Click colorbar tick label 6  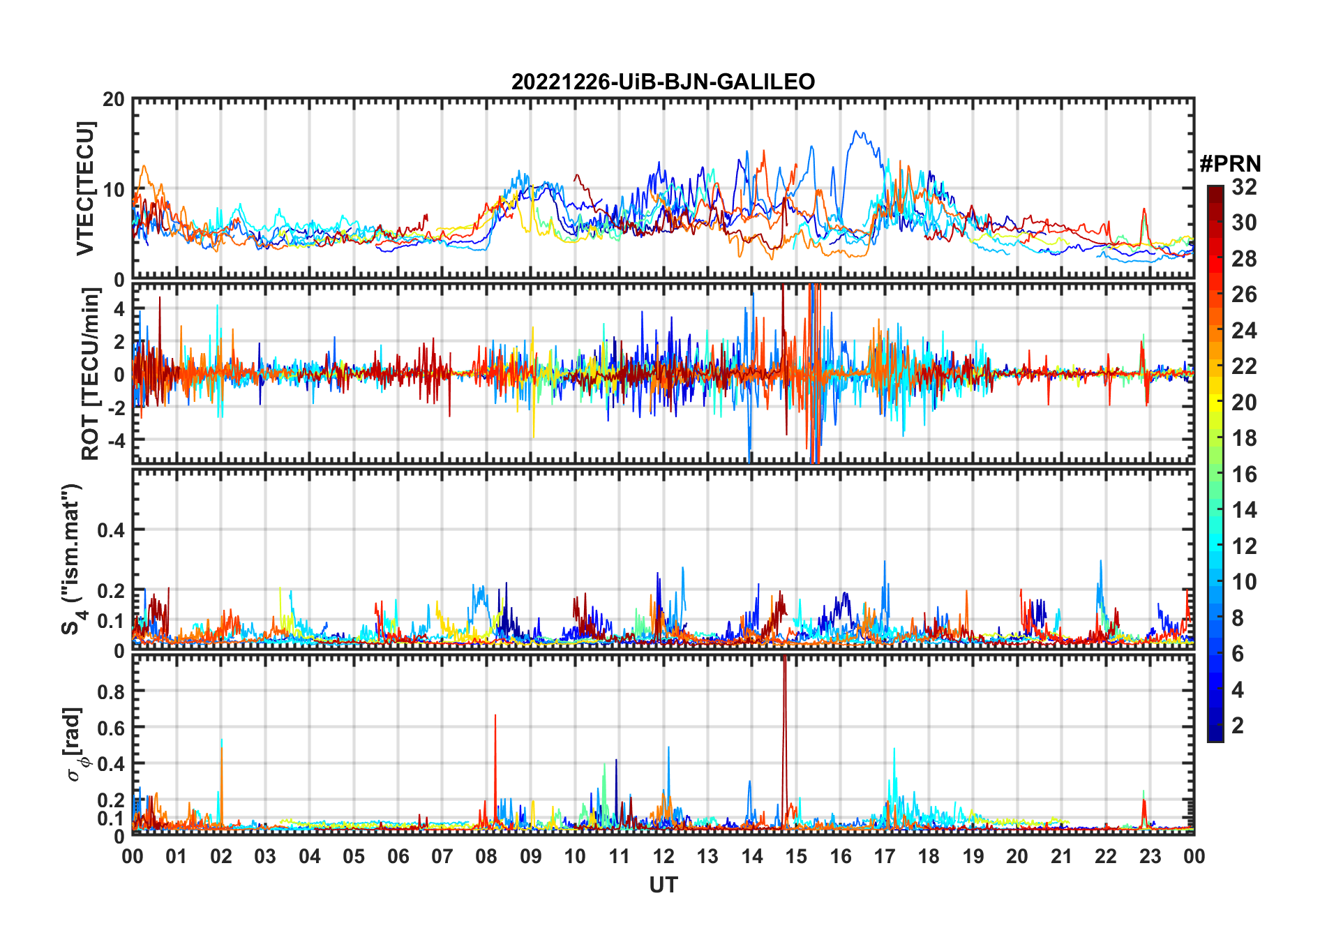(x=1238, y=654)
